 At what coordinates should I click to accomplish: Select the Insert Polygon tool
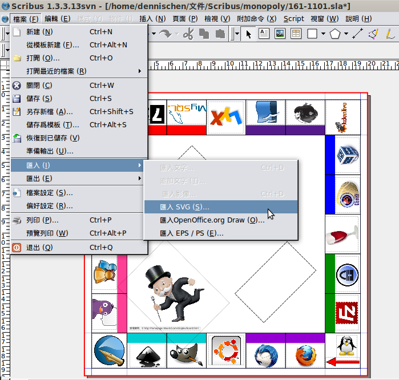[x=335, y=34]
